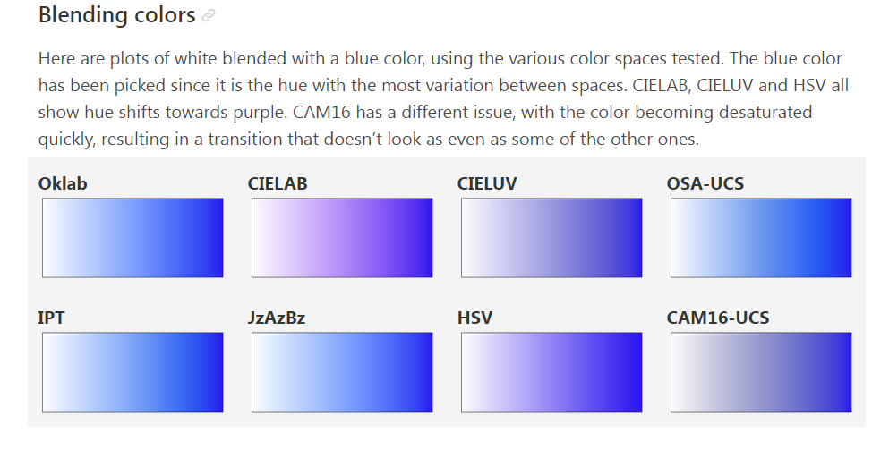Click the HSV label text
The height and width of the screenshot is (449, 889).
point(474,318)
